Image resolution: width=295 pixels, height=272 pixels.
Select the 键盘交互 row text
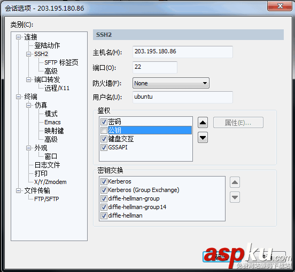click(121, 139)
